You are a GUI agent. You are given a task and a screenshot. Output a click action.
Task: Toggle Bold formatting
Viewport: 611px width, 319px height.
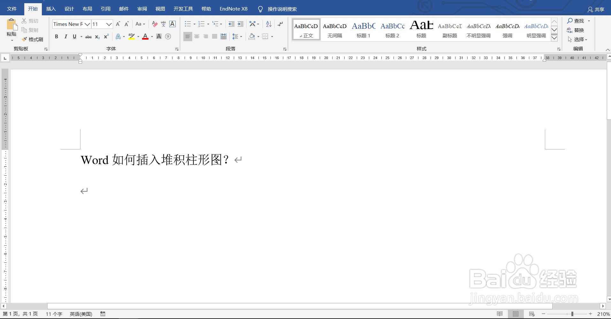tap(57, 36)
